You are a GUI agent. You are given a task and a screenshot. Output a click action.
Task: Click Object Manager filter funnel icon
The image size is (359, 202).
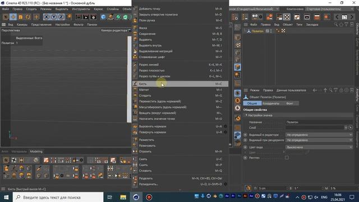[347, 24]
